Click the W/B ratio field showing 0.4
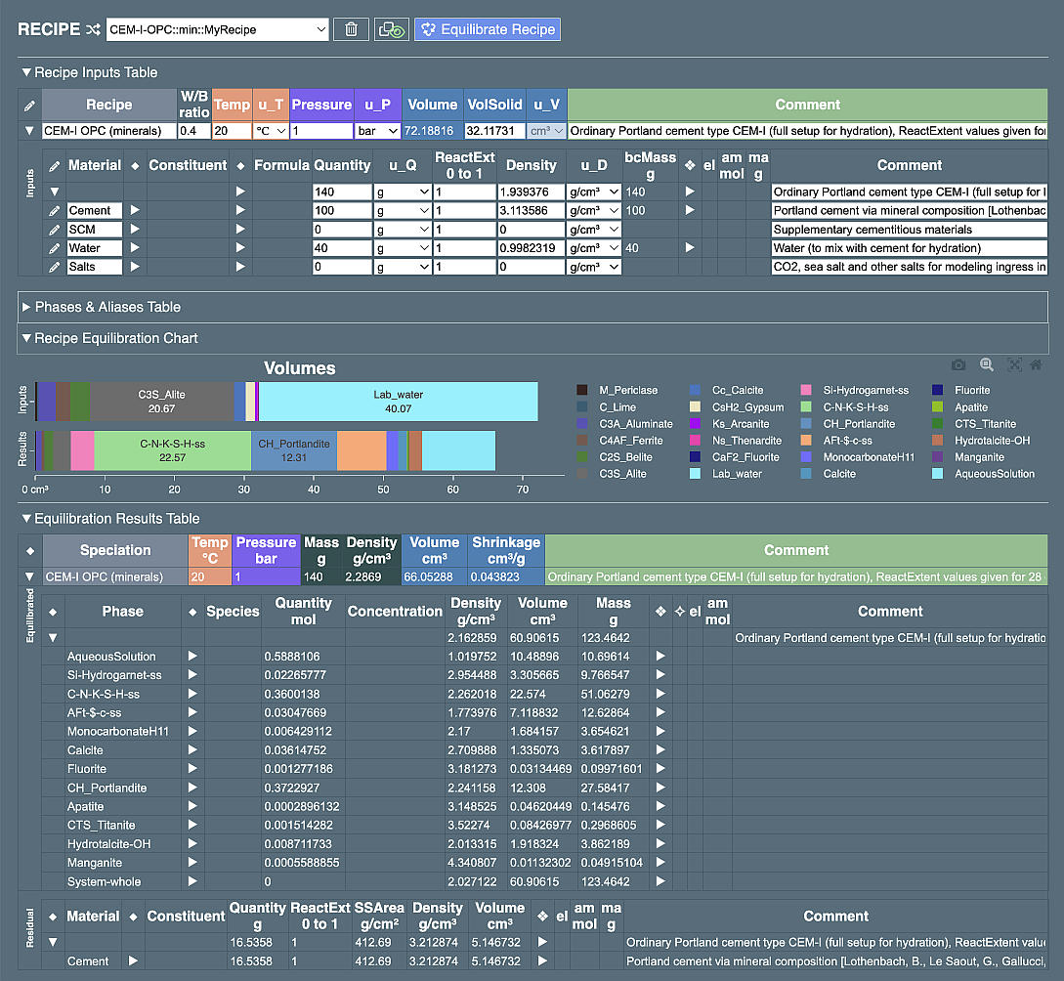 pos(193,132)
